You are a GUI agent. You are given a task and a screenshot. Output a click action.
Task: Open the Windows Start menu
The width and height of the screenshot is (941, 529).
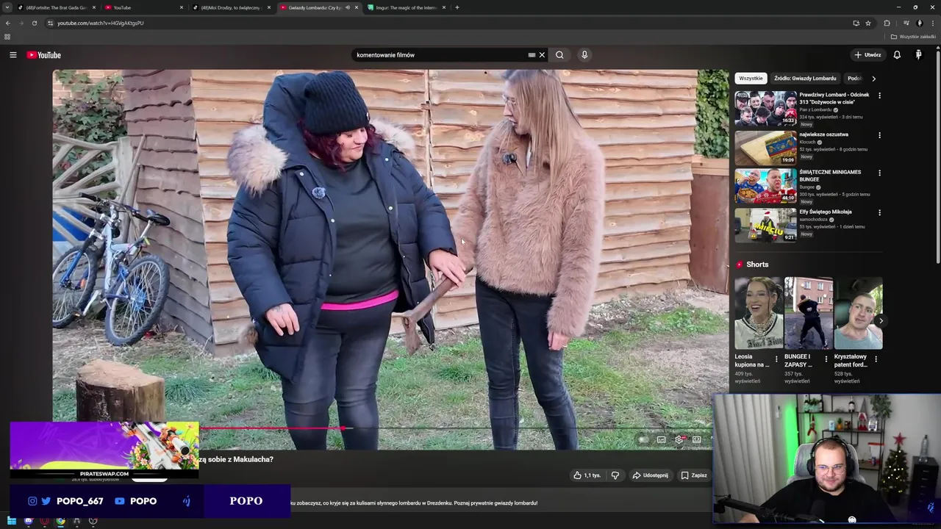pos(11,521)
